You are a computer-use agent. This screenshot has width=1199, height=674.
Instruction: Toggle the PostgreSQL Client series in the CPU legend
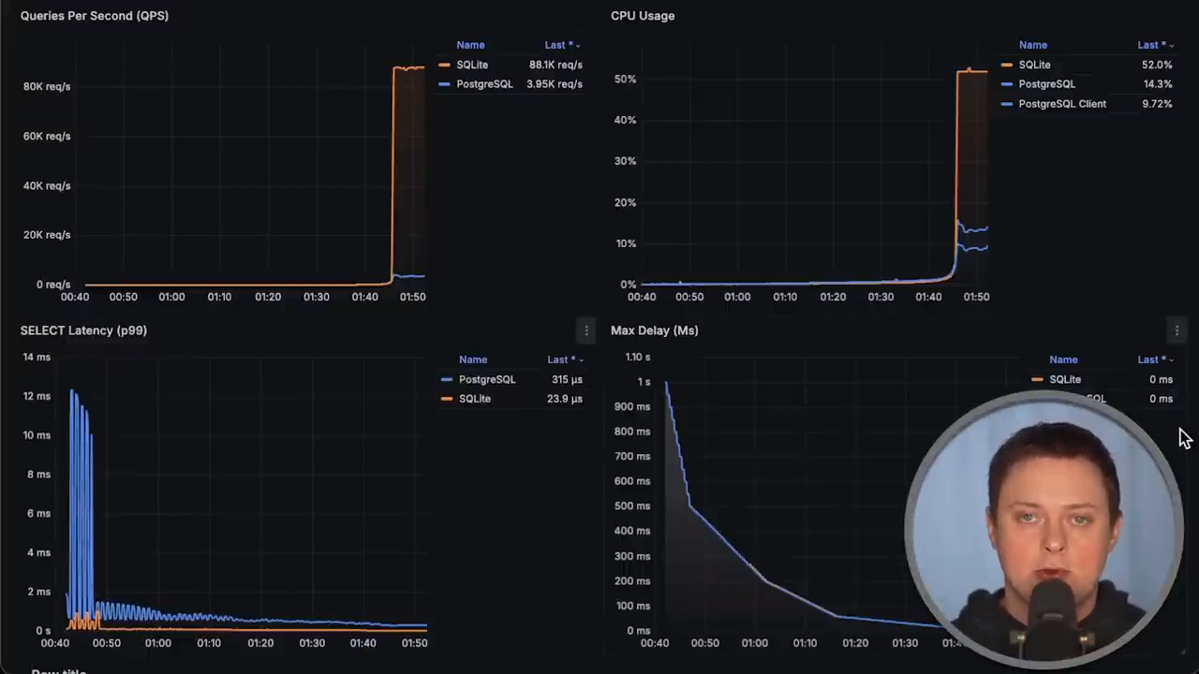click(1062, 104)
